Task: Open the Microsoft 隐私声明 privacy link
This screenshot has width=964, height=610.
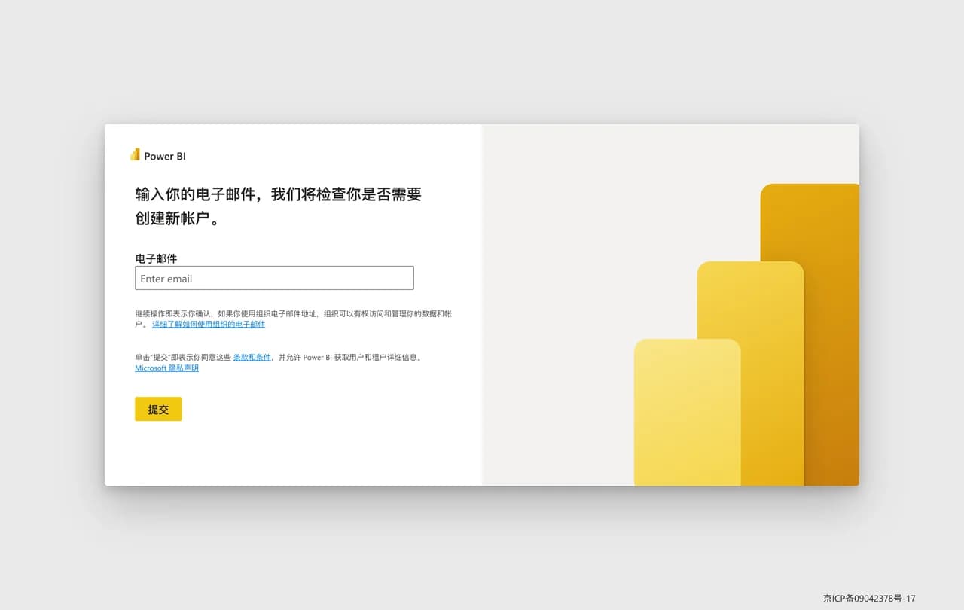Action: pyautogui.click(x=166, y=368)
